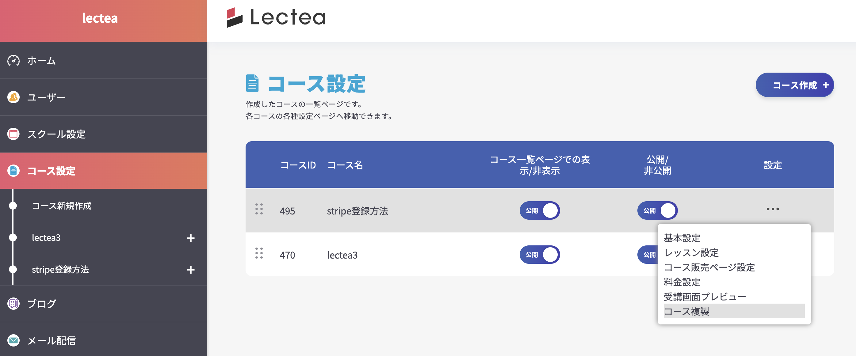Toggle list-page visibility for stripe登録方法
This screenshot has height=356, width=856.
coord(539,210)
